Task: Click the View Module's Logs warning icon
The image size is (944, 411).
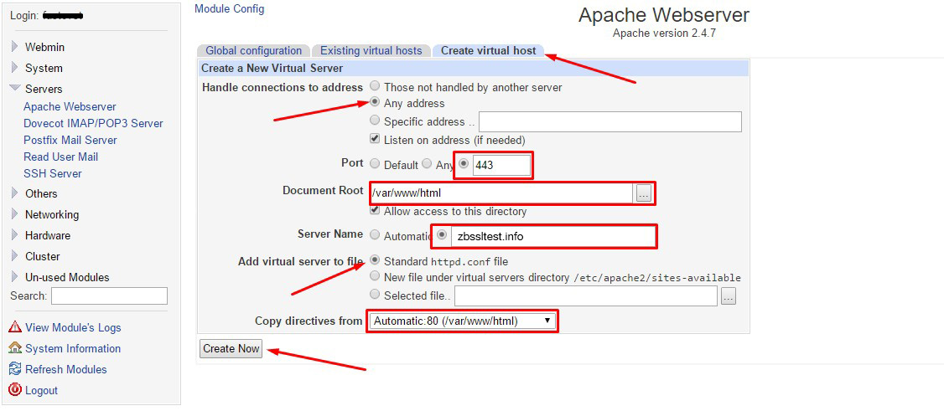Action: (15, 327)
